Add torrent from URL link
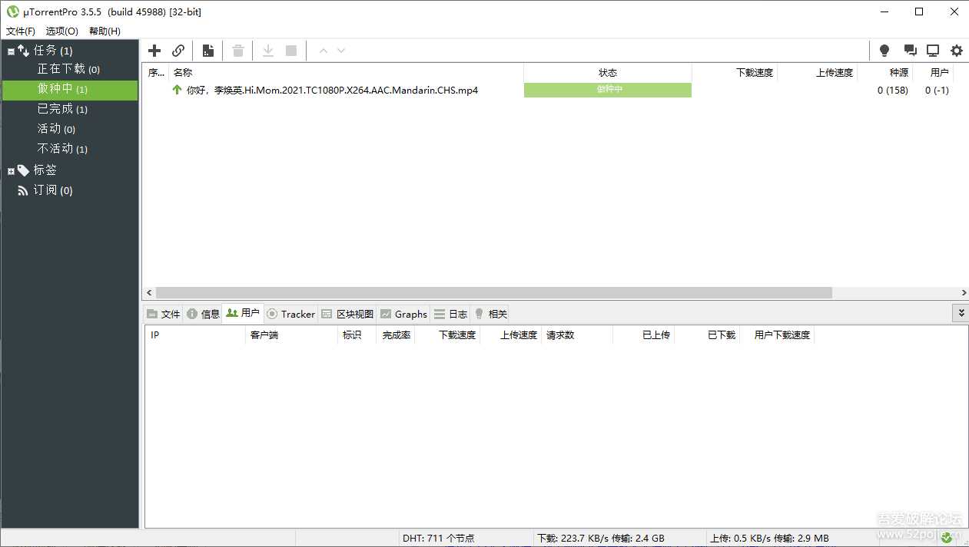 [x=178, y=50]
